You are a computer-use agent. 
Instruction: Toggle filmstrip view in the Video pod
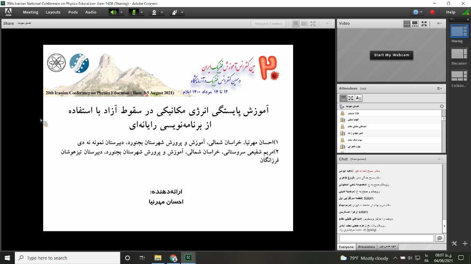(x=415, y=23)
